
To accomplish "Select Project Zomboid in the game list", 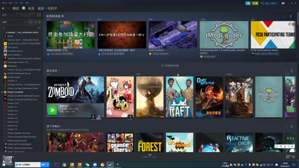I will point(15,92).
